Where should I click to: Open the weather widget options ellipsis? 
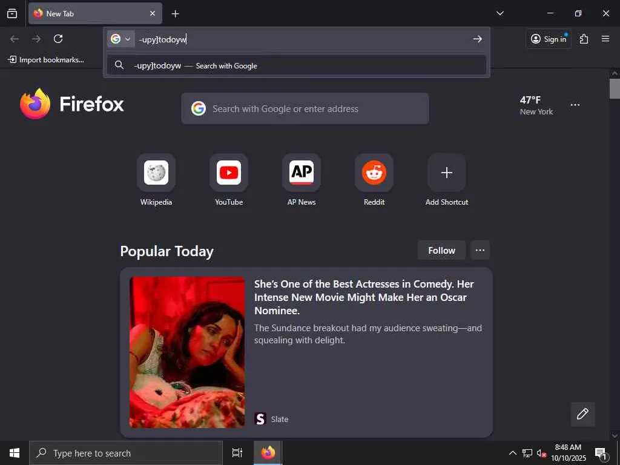(x=575, y=105)
